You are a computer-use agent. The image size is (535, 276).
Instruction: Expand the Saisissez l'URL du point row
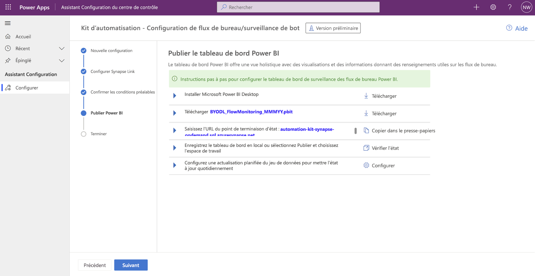pos(175,130)
